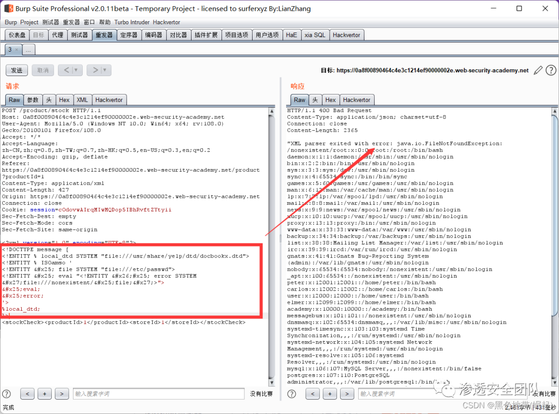This screenshot has width=559, height=414.
Task: Click the response pane vertical scrollbar thumb
Action: coord(555,215)
